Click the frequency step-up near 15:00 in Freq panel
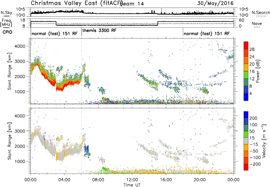This screenshot has height=187, width=270. (158, 23)
